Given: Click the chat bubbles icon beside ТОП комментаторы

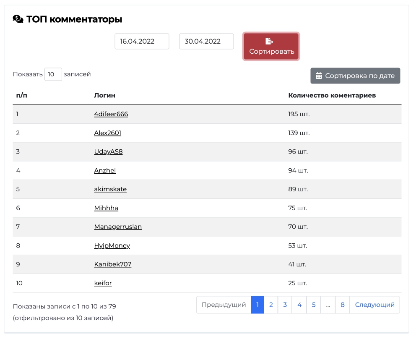Looking at the screenshot, I should 18,19.
